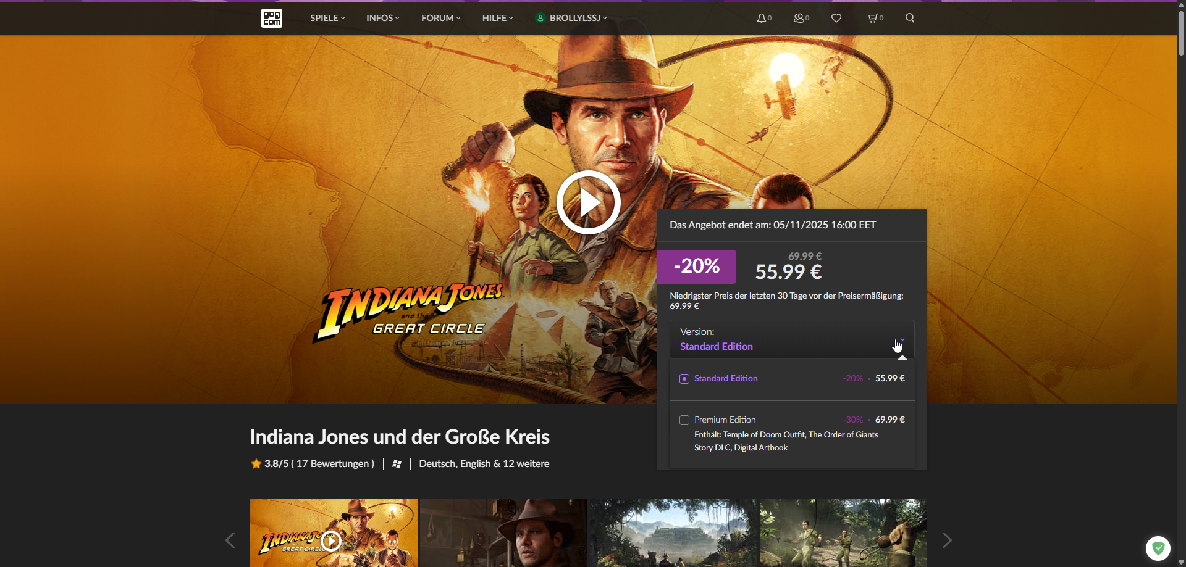Select the Premium Edition checkbox option

coord(684,420)
